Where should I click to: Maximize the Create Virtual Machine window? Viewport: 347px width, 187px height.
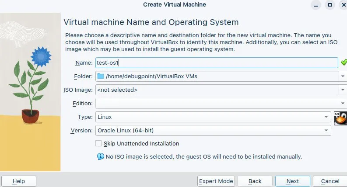point(330,5)
